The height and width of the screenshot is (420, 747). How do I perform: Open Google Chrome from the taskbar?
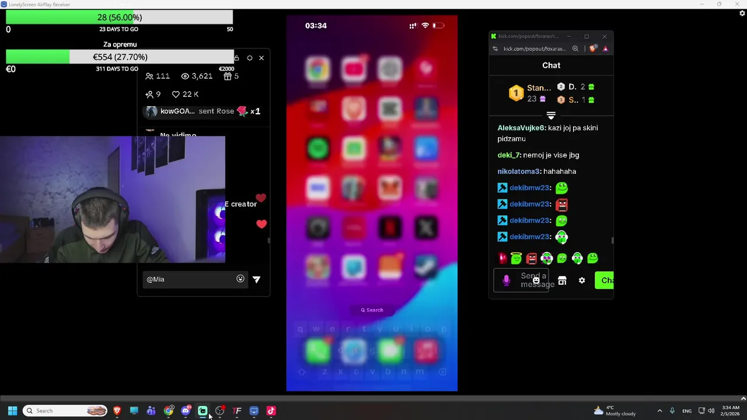pos(169,411)
